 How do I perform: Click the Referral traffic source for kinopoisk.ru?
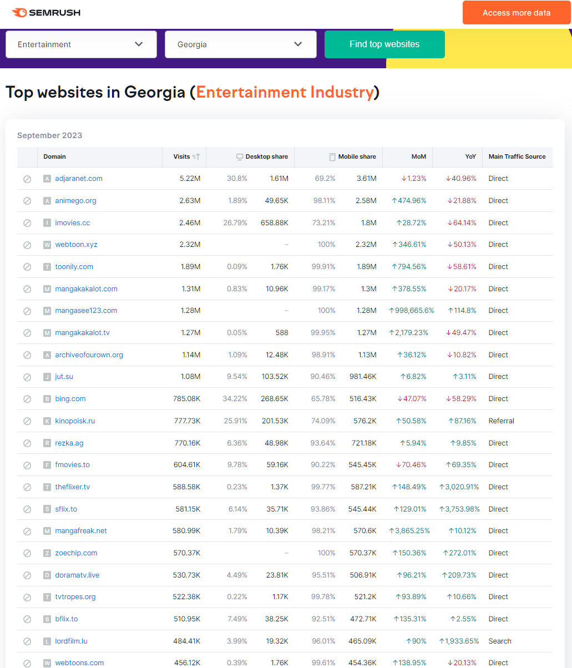pyautogui.click(x=502, y=421)
